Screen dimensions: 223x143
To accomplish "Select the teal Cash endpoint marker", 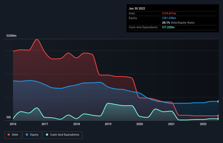I will click(x=218, y=119).
